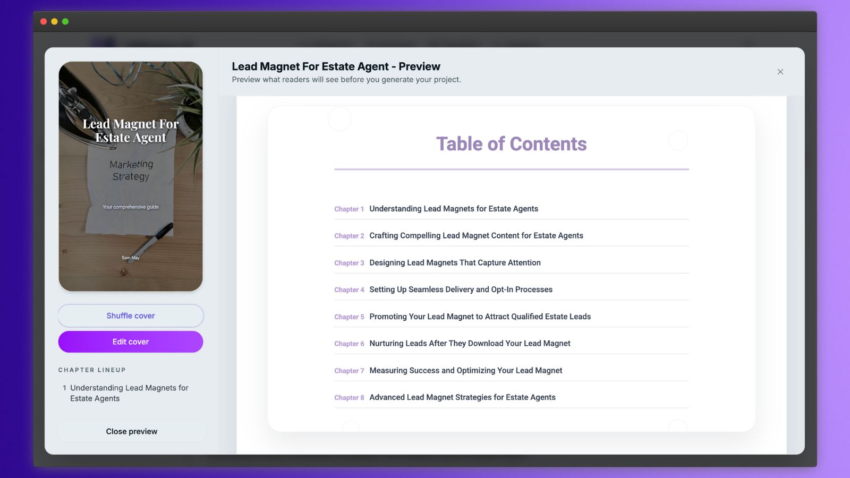Open Chapter 7 Measuring Success and Optimizing
The width and height of the screenshot is (850, 478).
(x=465, y=370)
